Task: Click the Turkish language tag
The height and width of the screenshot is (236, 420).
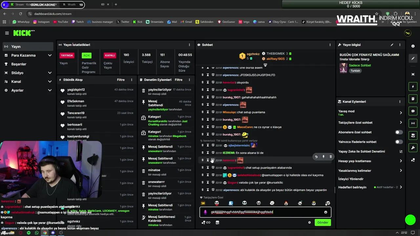Action: (355, 71)
